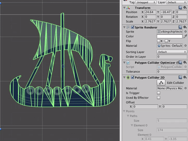Click the Rotation Y field
This screenshot has width=188, height=141.
pos(166,17)
